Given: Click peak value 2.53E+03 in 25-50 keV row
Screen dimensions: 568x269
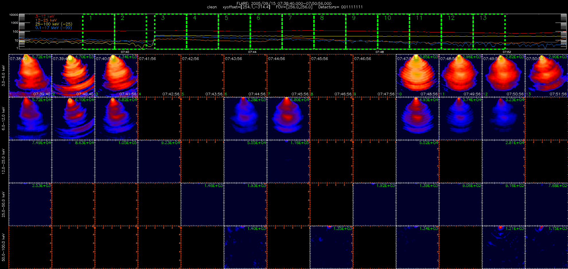Looking at the screenshot, I should (x=42, y=186).
